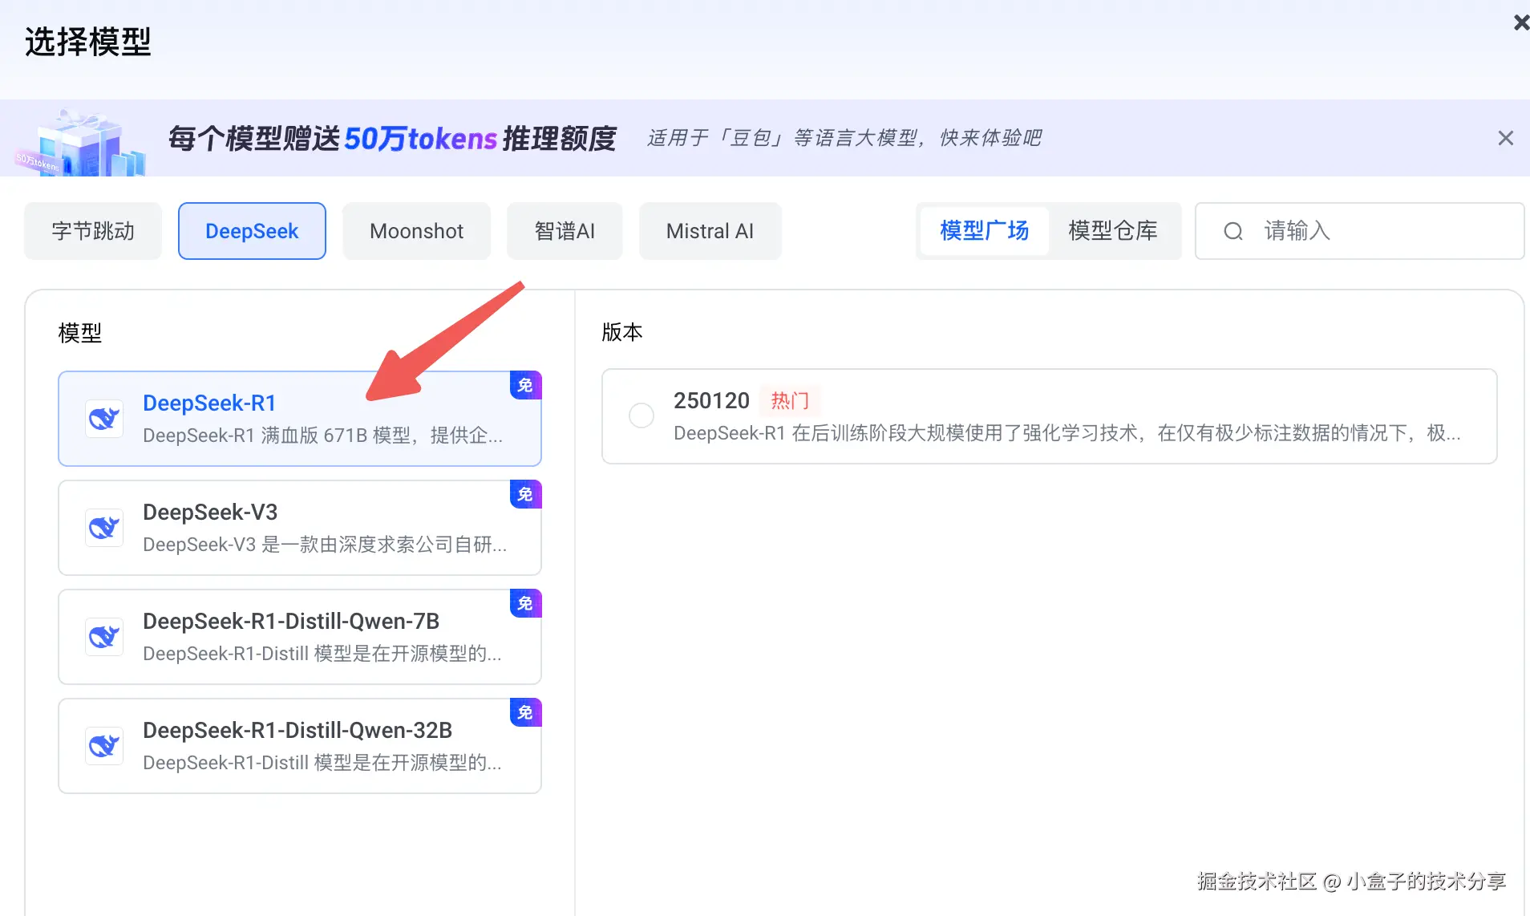1530x916 pixels.
Task: Select the 250120 version radio button
Action: point(642,415)
